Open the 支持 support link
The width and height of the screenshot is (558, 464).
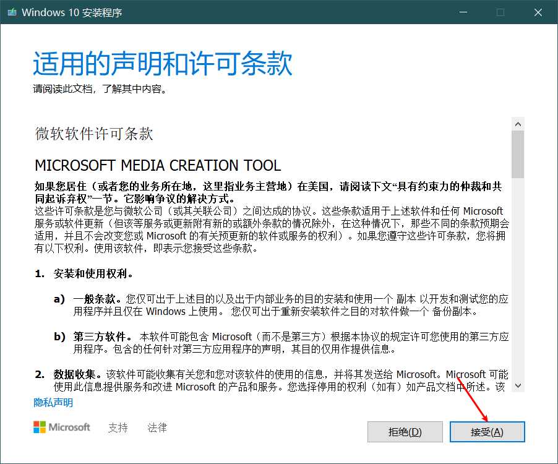coord(118,427)
